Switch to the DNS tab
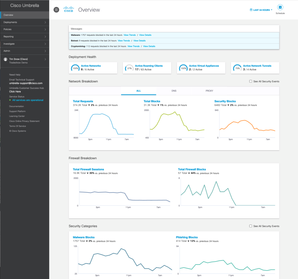This screenshot has height=279, width=298. click(x=174, y=91)
